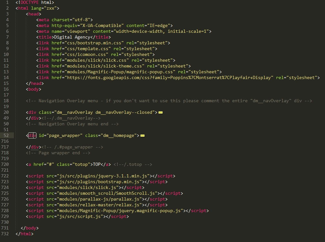Click modules/slick/slick.css href value

(97, 60)
